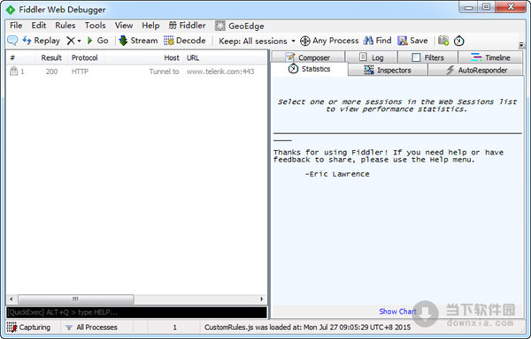Screen dimensions: 531x339
Task: Select session 1 lock icon
Action: 13,72
